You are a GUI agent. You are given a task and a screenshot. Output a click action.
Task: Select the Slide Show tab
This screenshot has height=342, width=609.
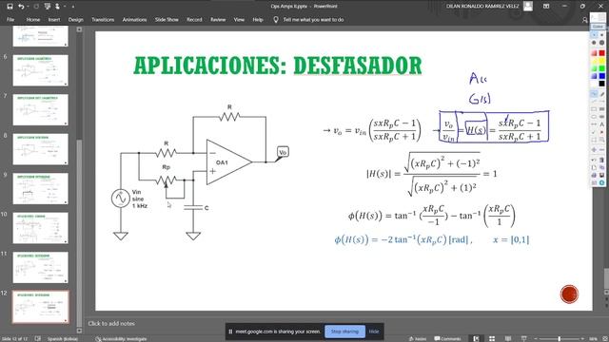pos(167,19)
